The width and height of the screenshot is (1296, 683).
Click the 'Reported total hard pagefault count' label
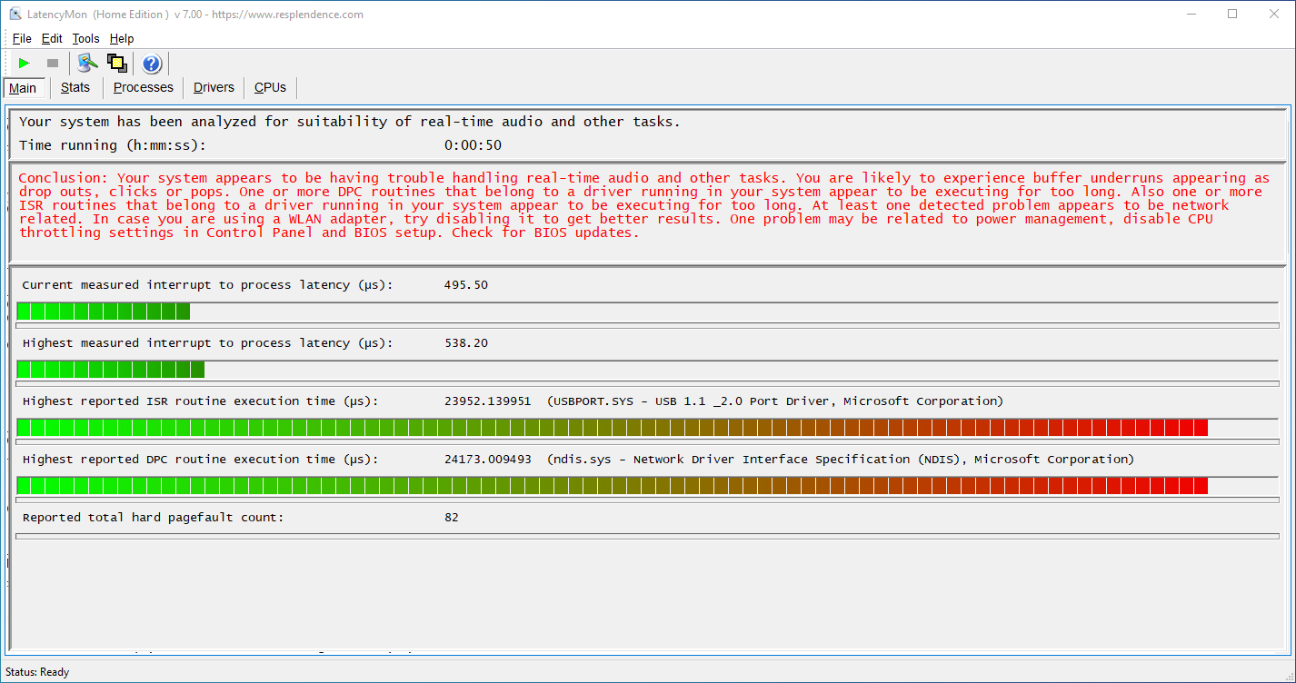[x=153, y=518]
